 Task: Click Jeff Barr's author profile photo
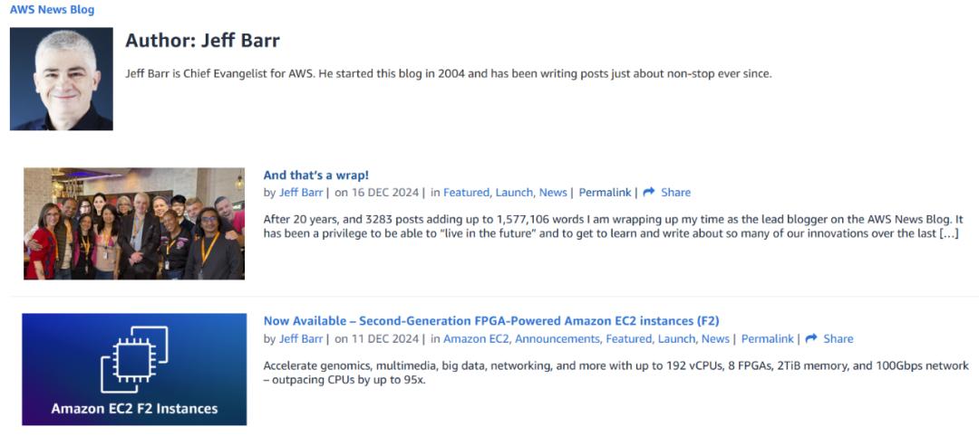tap(62, 80)
